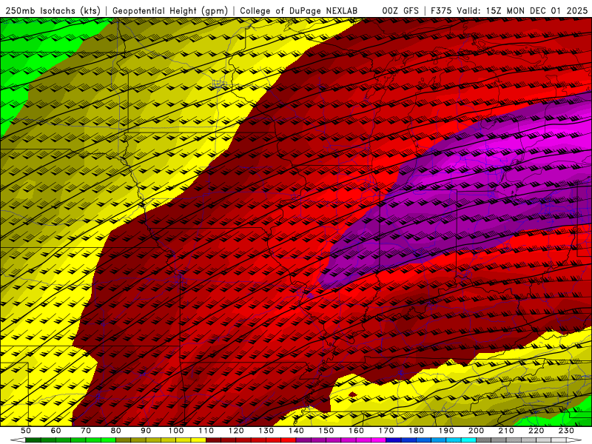Pick the dark olive swatch starting at 80
The image size is (592, 444).
[x=123, y=440]
